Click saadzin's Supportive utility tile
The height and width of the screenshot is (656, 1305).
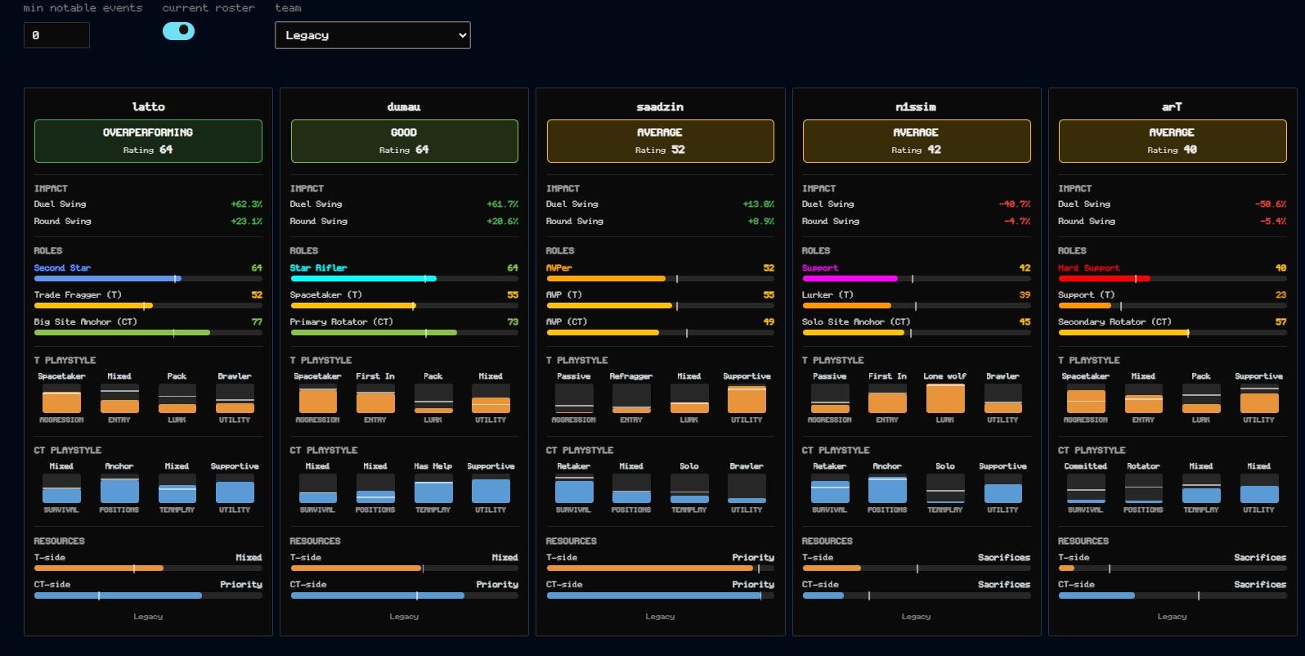[x=747, y=398]
